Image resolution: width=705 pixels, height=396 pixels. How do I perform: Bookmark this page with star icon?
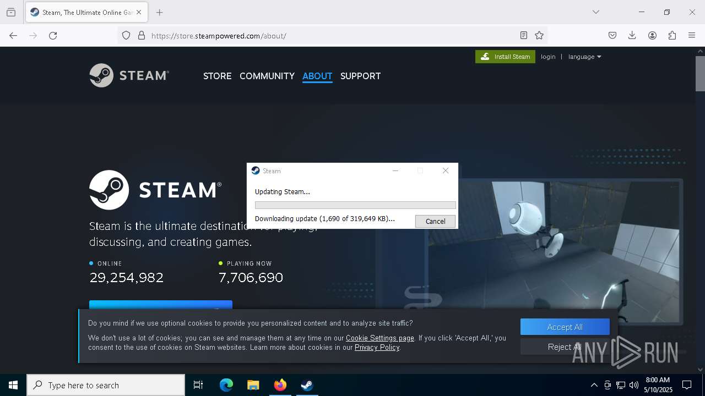(x=539, y=35)
